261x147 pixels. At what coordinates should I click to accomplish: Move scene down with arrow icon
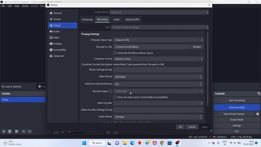coord(30,131)
